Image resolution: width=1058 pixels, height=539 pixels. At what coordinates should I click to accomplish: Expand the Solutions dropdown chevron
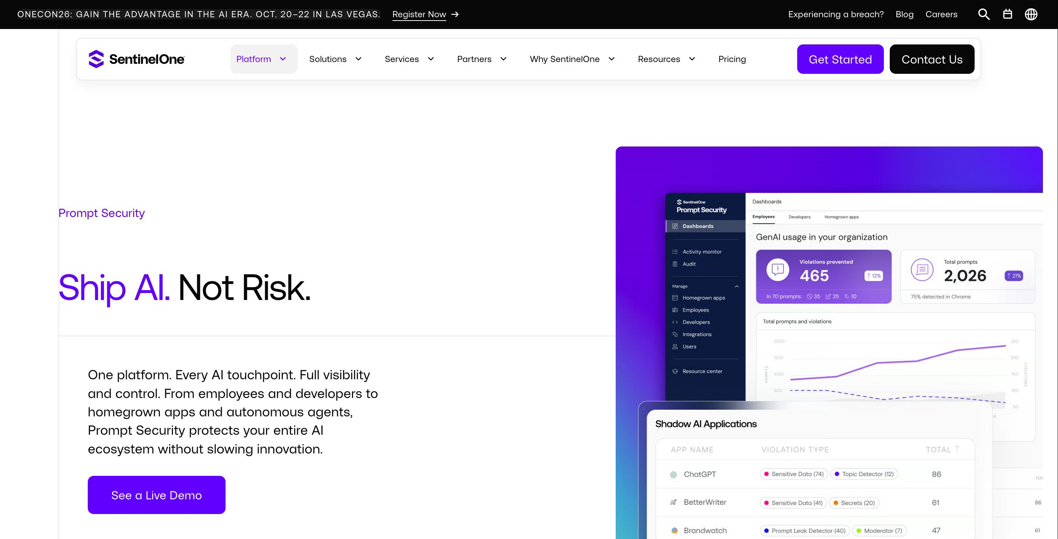click(x=358, y=59)
